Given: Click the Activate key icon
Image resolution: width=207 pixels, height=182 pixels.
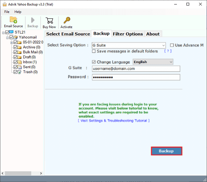Looking at the screenshot, I should (67, 20).
